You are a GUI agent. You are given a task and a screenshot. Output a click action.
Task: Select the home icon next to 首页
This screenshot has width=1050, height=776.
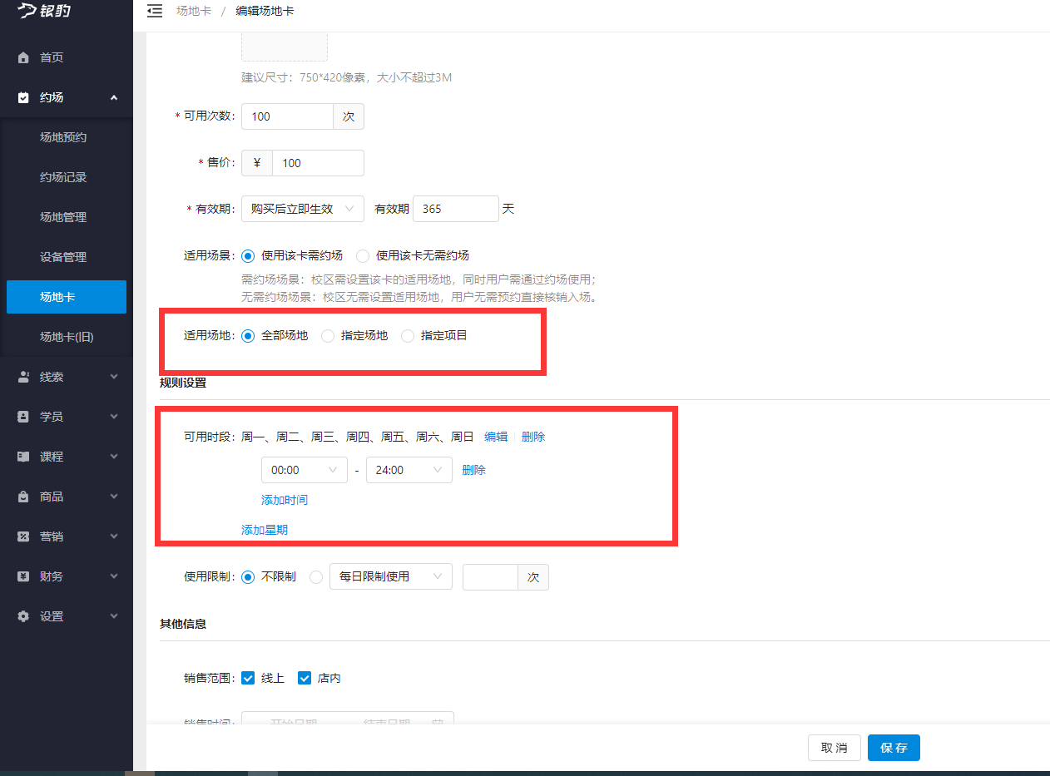pos(22,57)
